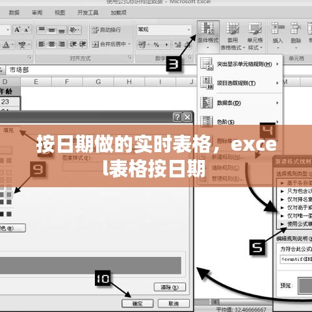Select rule type 使用公式确 in list
The height and width of the screenshot is (312, 312).
tap(294, 224)
